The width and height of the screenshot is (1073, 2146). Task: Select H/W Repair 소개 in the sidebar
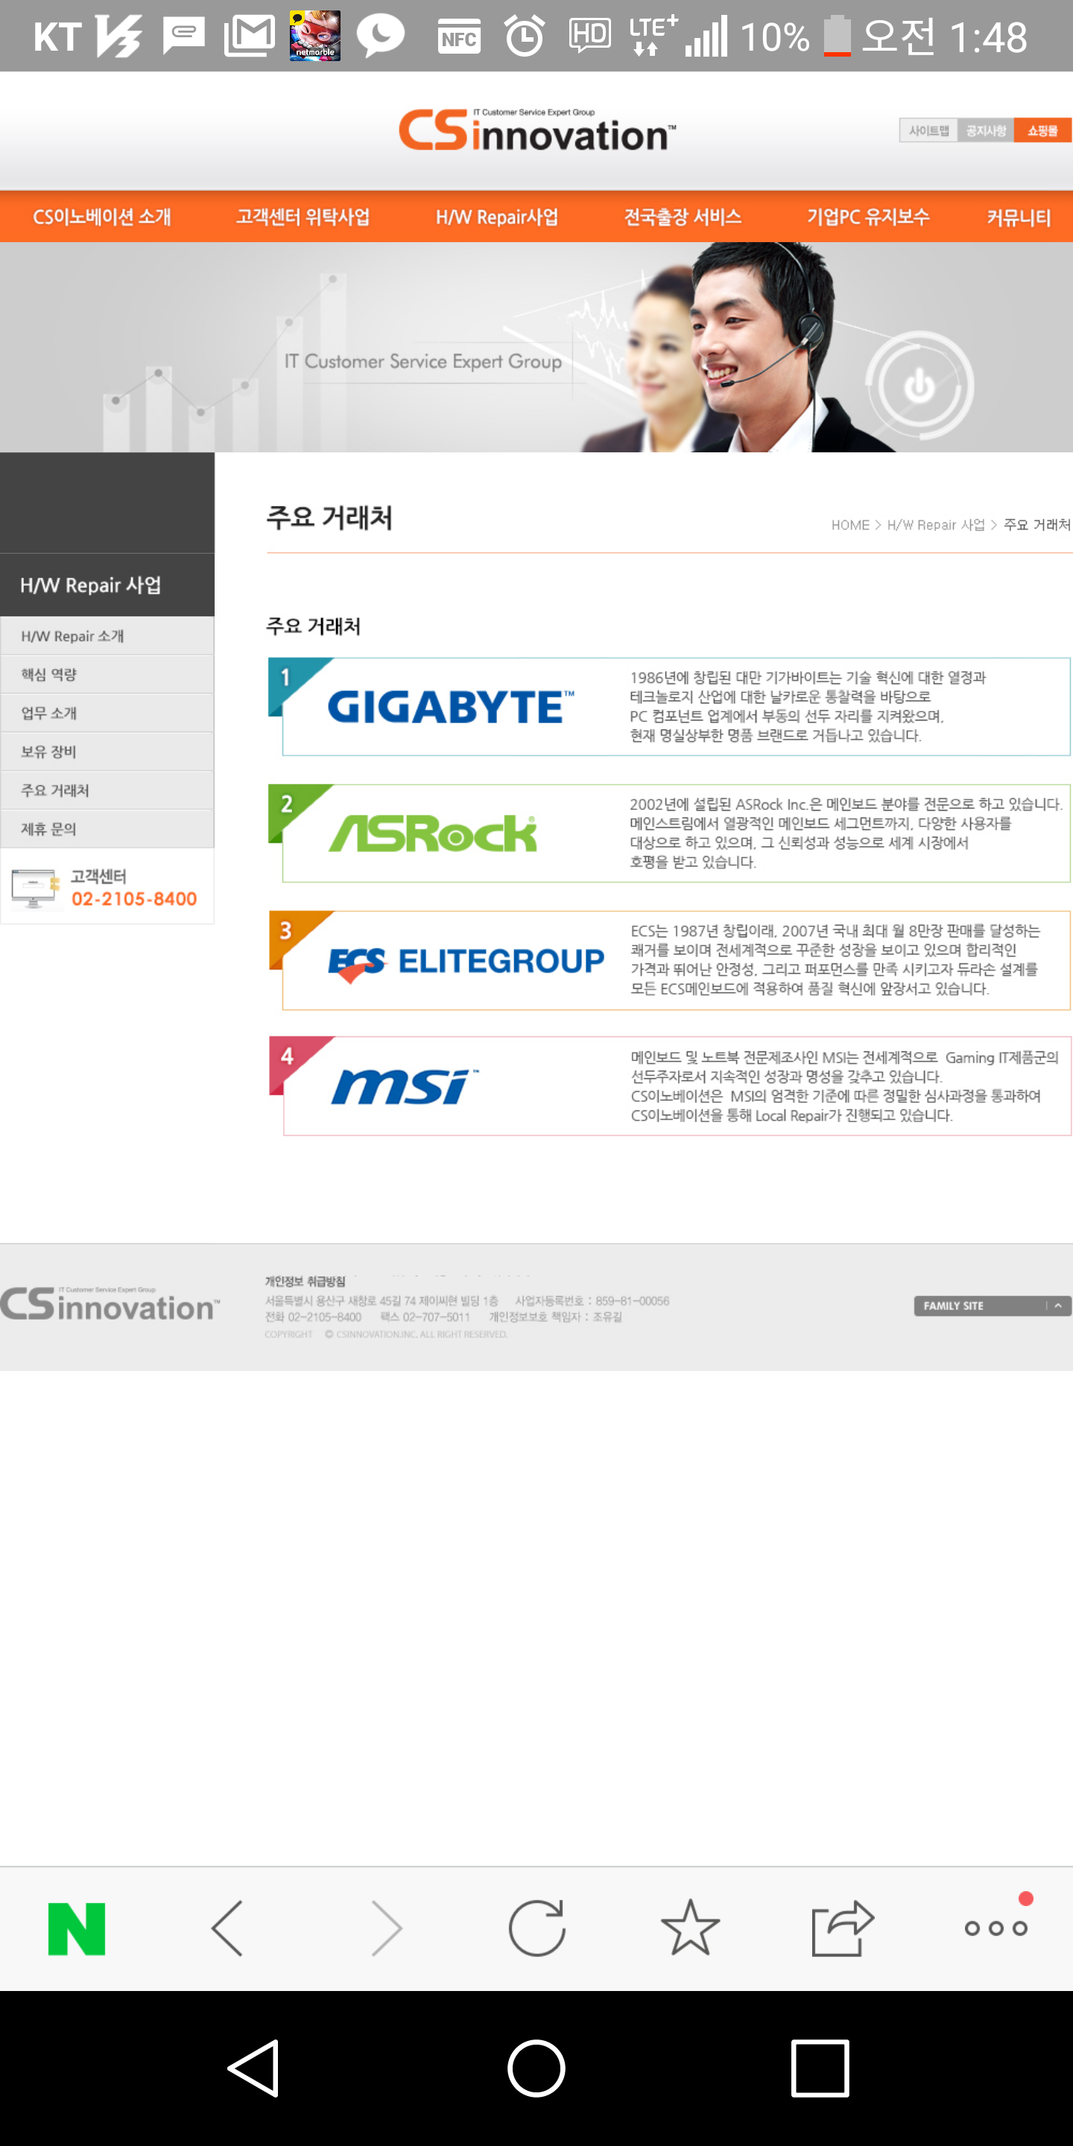tap(107, 636)
